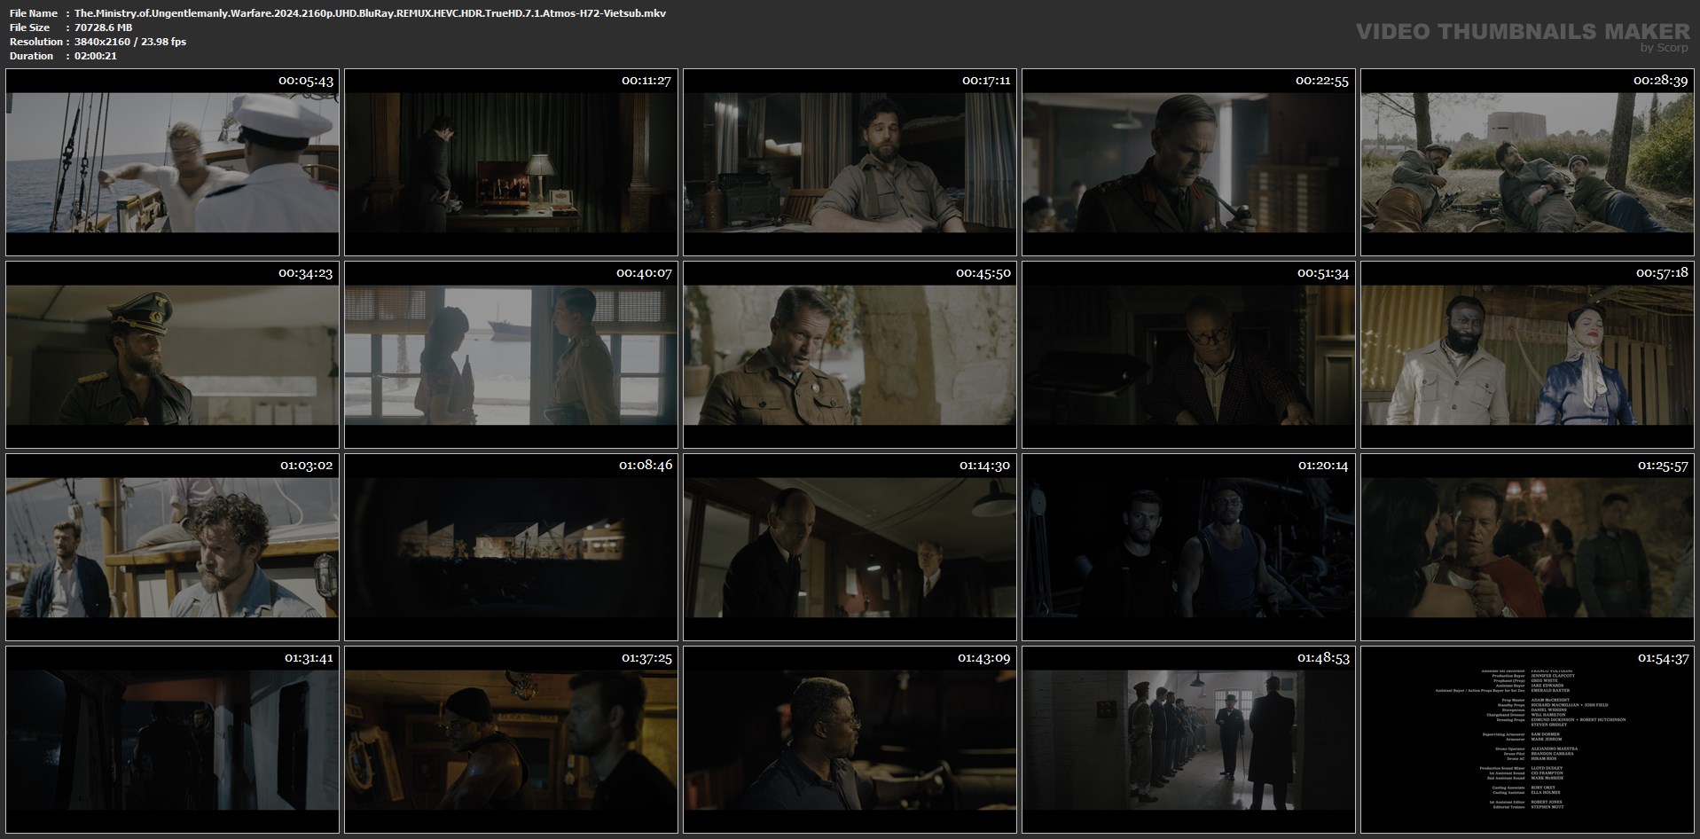Screen dimensions: 1700x839
Task: Select the thumbnail at 00:22:55
Action: (x=1188, y=162)
